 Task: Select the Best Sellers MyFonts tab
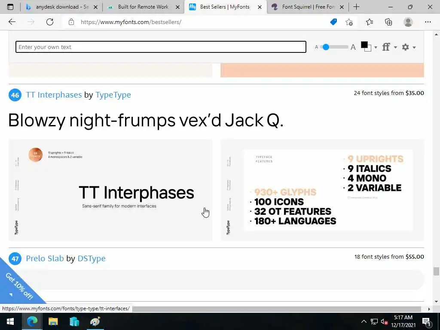click(x=225, y=7)
